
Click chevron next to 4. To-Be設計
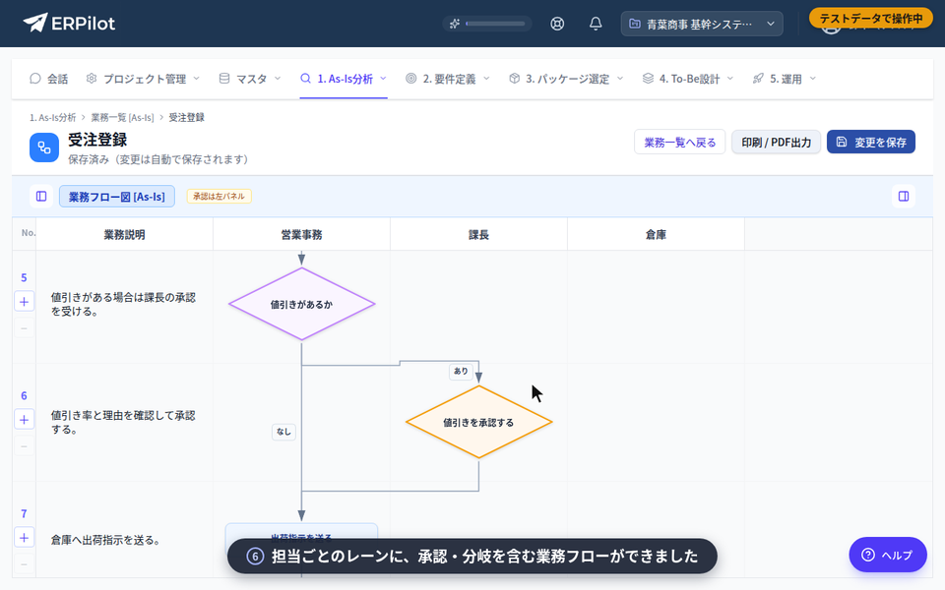point(729,79)
